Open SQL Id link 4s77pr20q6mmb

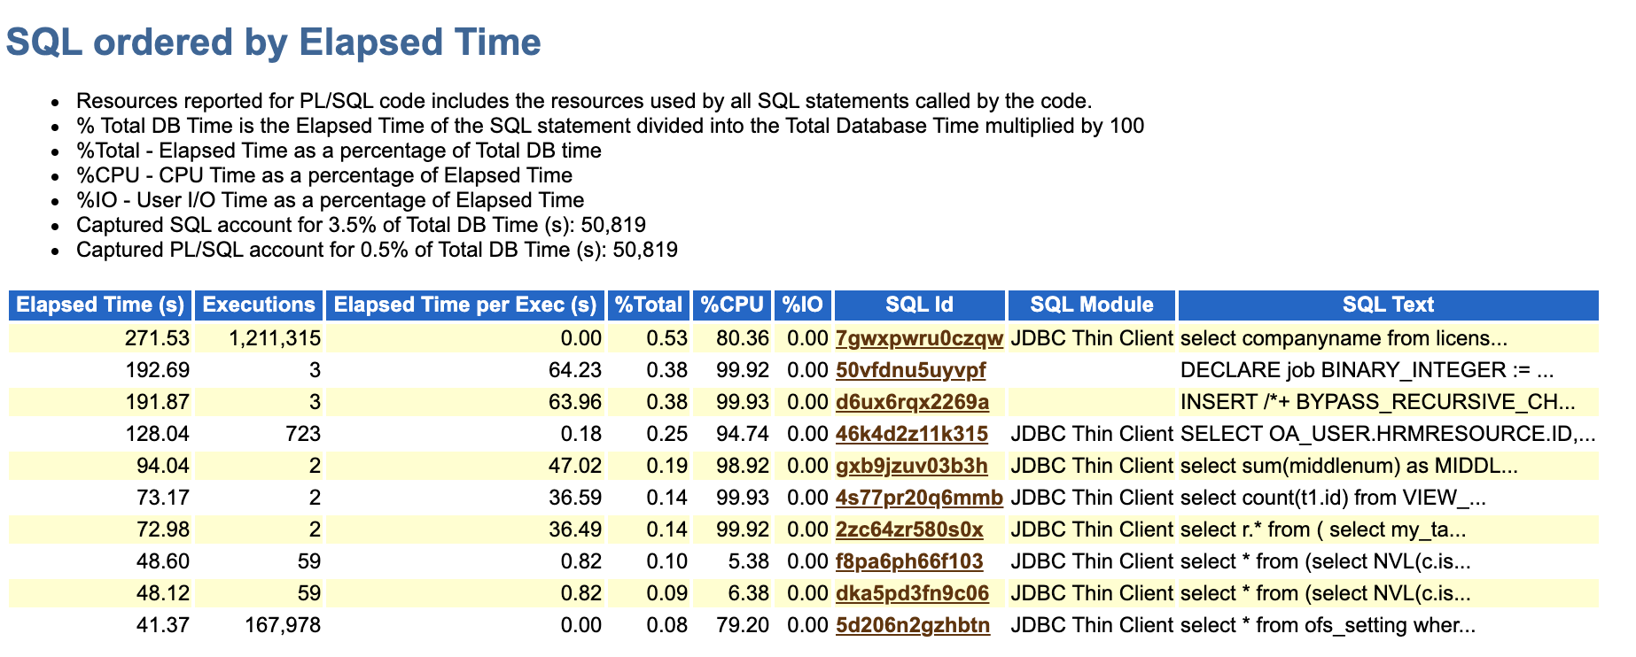click(919, 498)
